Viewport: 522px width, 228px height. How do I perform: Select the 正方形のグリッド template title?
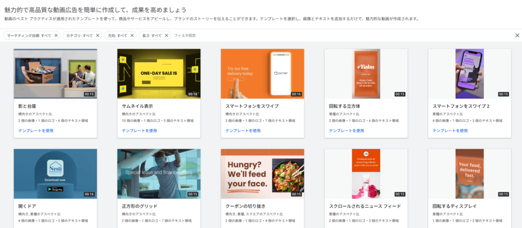(138, 206)
